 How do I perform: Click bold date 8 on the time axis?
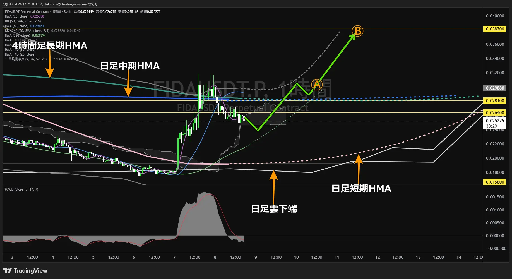[x=215, y=257]
